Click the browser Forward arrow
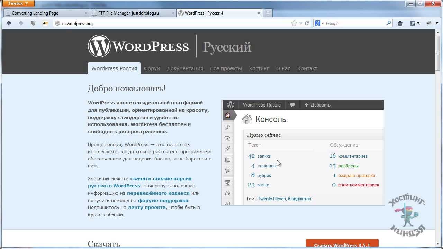The image size is (443, 249). [21, 23]
